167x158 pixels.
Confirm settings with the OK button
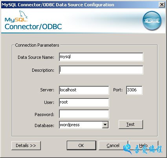point(81,145)
